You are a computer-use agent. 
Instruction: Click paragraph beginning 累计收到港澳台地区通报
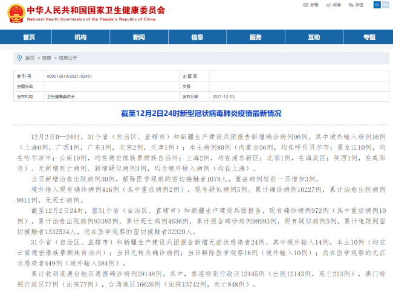point(201,279)
